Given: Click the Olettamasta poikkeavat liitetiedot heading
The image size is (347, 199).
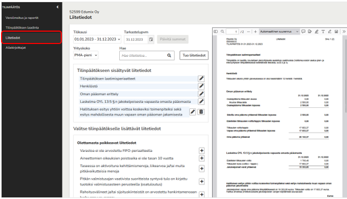Looking at the screenshot, I should pyautogui.click(x=107, y=143).
